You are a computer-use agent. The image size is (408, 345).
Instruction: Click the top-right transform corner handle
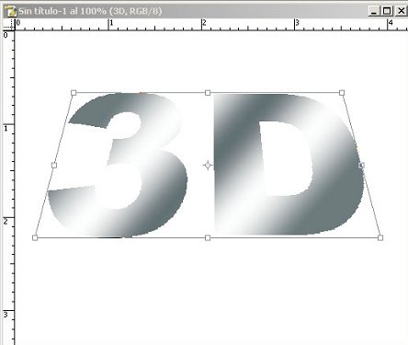pyautogui.click(x=342, y=93)
